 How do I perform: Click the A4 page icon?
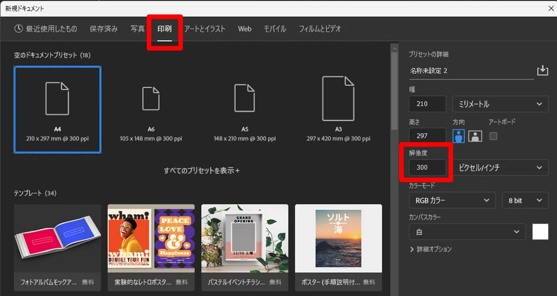click(x=57, y=98)
